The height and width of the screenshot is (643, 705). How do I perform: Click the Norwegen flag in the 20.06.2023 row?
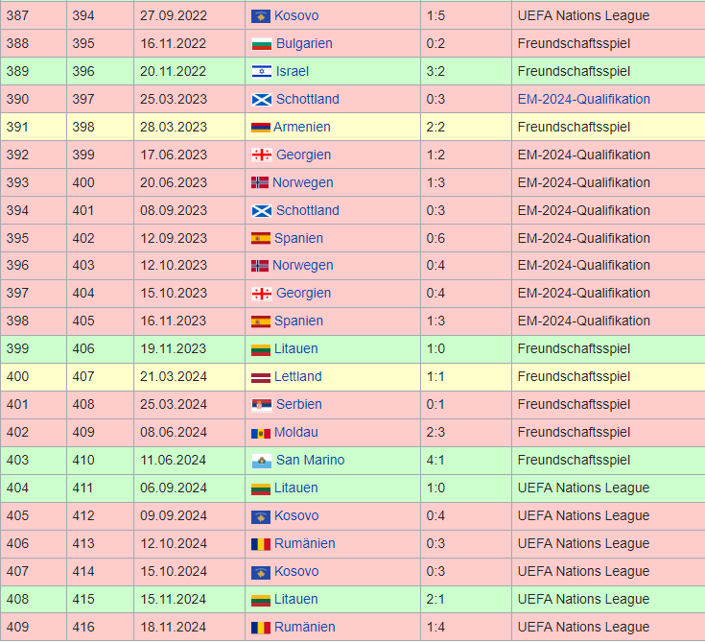click(x=259, y=183)
